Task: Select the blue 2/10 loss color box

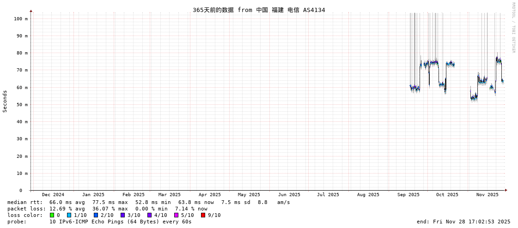Action: (x=96, y=215)
